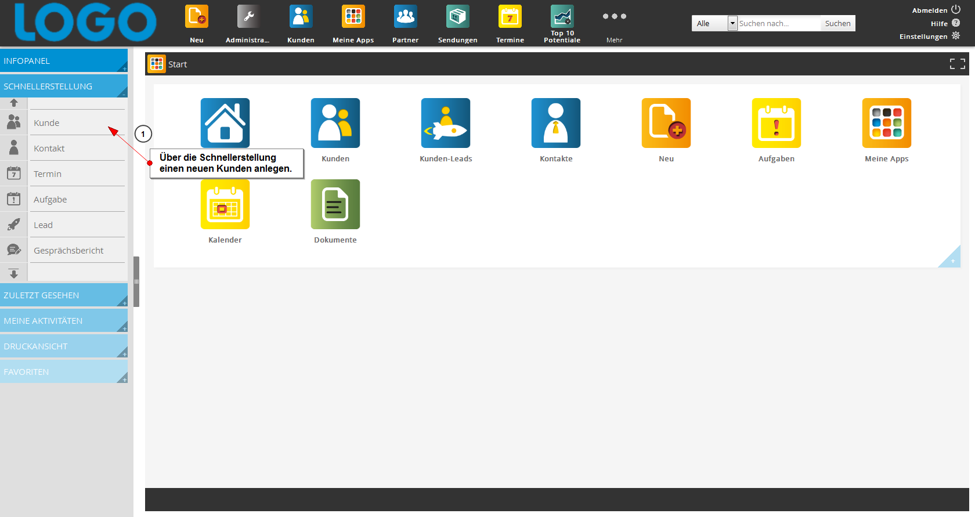Open the Kunden-Leads rocket tile

446,123
